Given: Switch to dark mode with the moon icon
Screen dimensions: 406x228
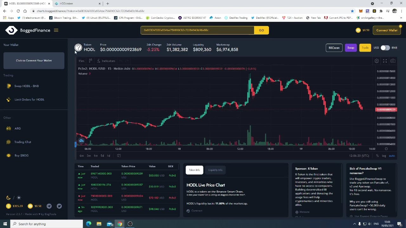Looking at the screenshot, I should pos(8,198).
